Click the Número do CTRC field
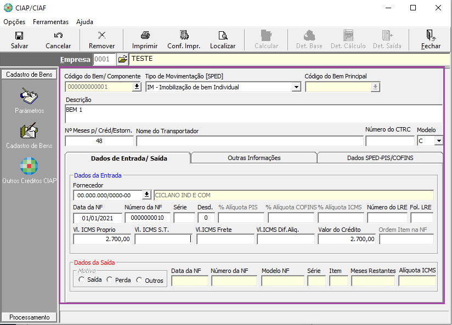 point(389,141)
